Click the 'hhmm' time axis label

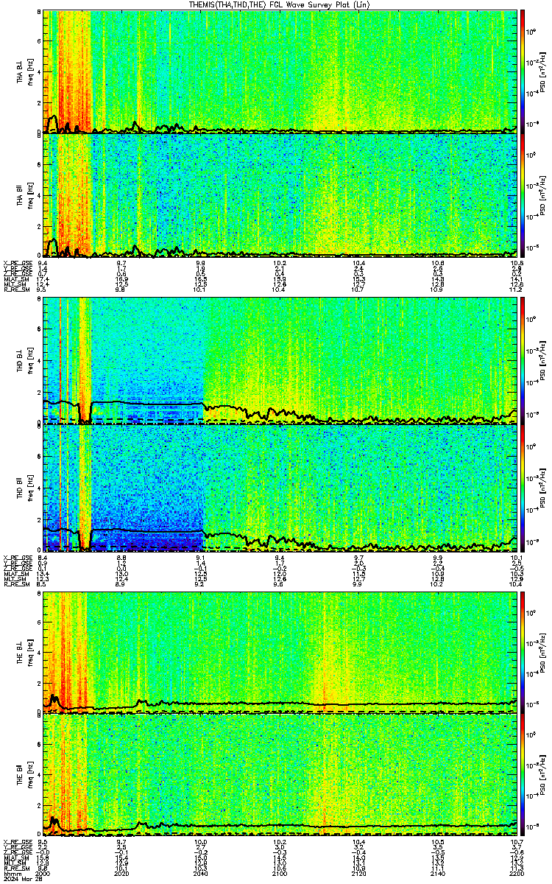pyautogui.click(x=11, y=874)
